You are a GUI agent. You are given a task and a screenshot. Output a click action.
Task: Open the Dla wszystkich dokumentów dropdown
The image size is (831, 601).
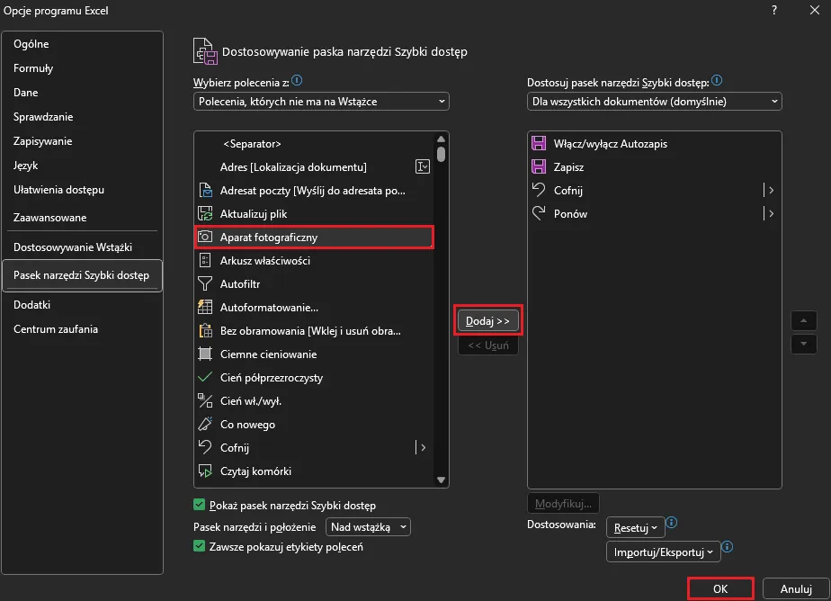[654, 102]
